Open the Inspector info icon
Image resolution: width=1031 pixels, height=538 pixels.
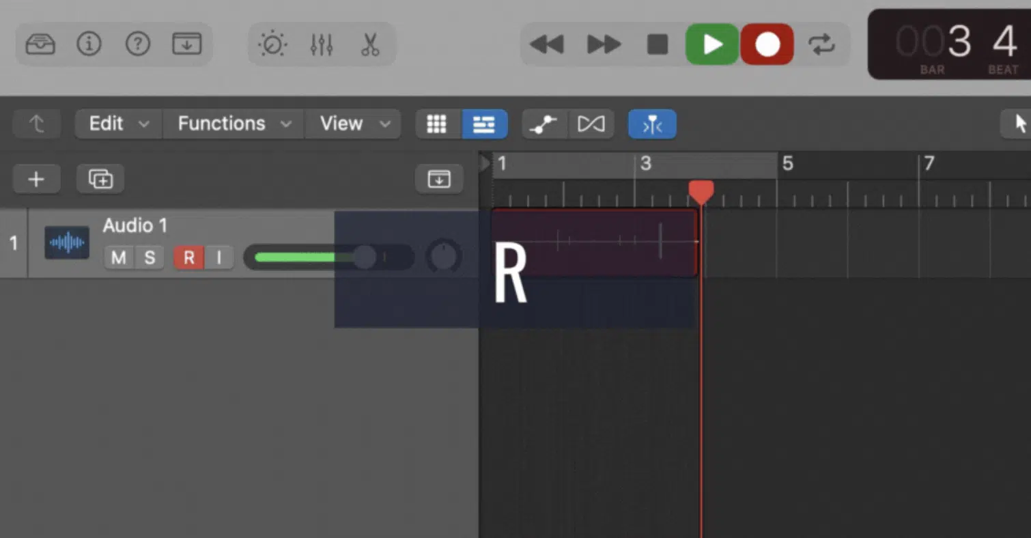click(x=89, y=44)
